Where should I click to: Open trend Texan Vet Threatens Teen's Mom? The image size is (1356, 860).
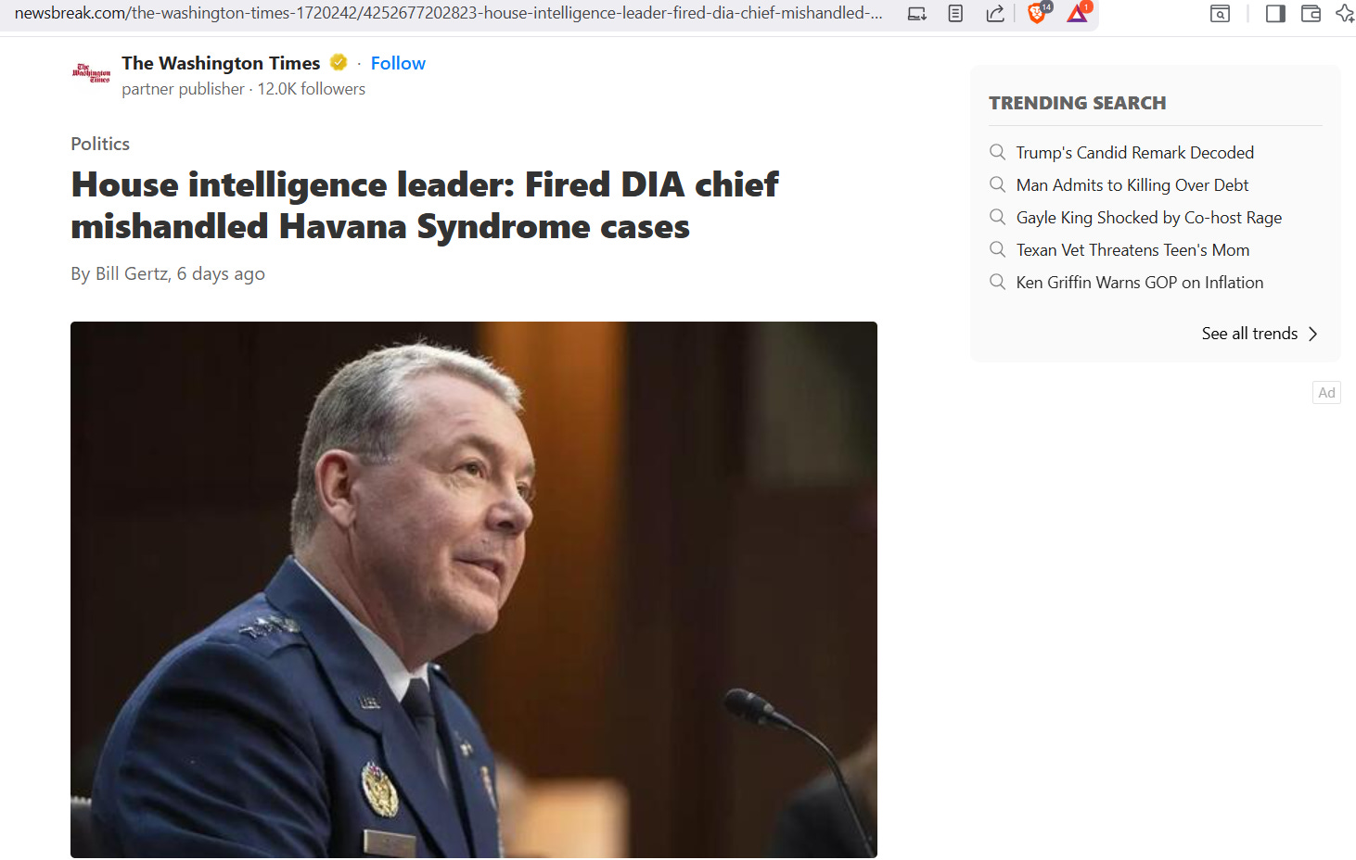pos(1132,250)
